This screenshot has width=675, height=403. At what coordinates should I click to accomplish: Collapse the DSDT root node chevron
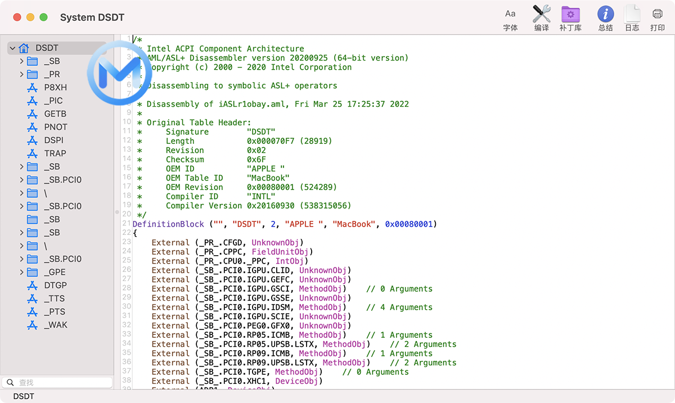point(12,48)
